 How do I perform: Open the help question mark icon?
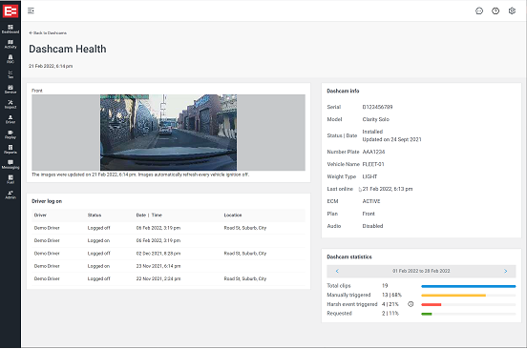click(495, 10)
